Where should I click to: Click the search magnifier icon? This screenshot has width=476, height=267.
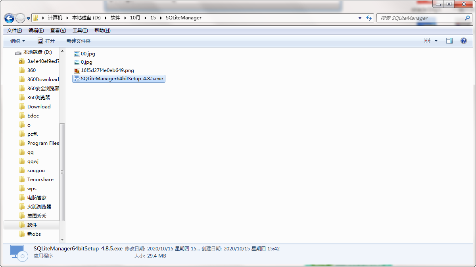click(468, 18)
